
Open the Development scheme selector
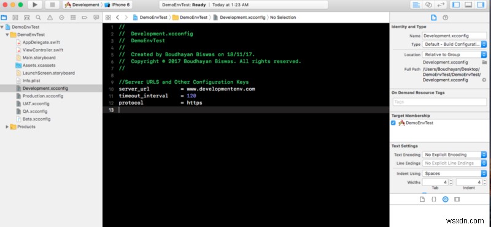coord(82,5)
